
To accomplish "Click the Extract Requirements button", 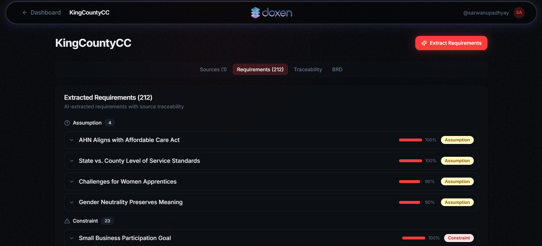I will point(451,43).
